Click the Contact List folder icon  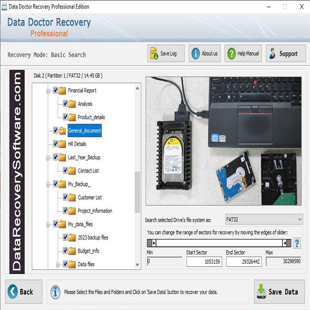[72, 171]
